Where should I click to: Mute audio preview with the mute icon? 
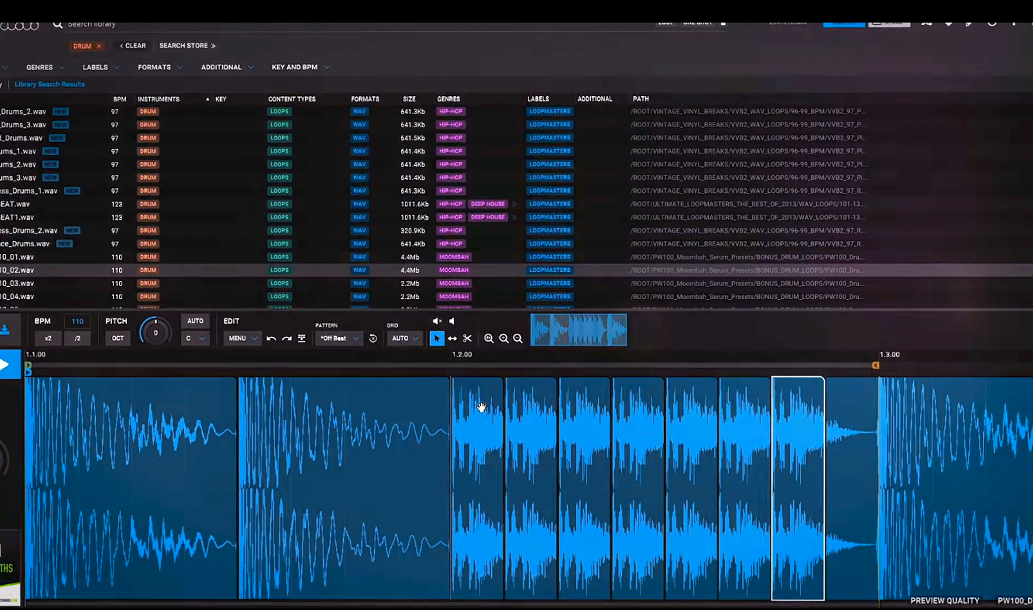pyautogui.click(x=437, y=321)
